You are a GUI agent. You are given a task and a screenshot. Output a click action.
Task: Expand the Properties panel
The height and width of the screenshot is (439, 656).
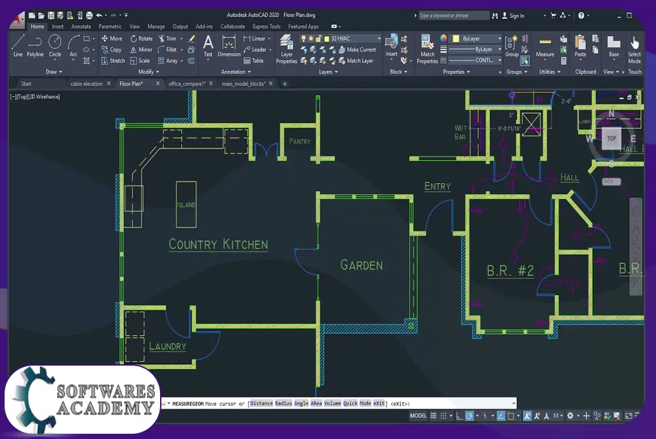457,72
